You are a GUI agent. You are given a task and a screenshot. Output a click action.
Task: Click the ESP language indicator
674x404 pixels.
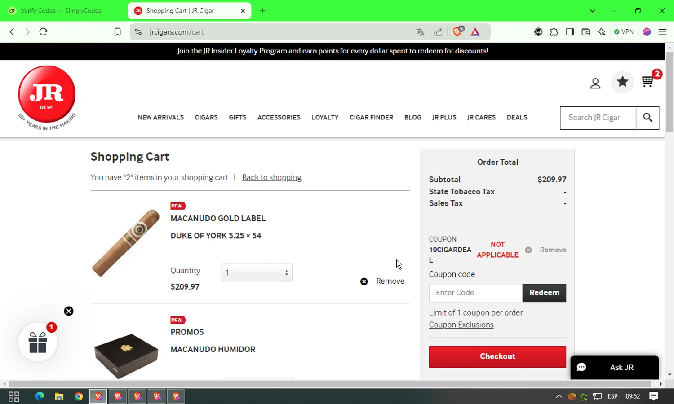[612, 396]
